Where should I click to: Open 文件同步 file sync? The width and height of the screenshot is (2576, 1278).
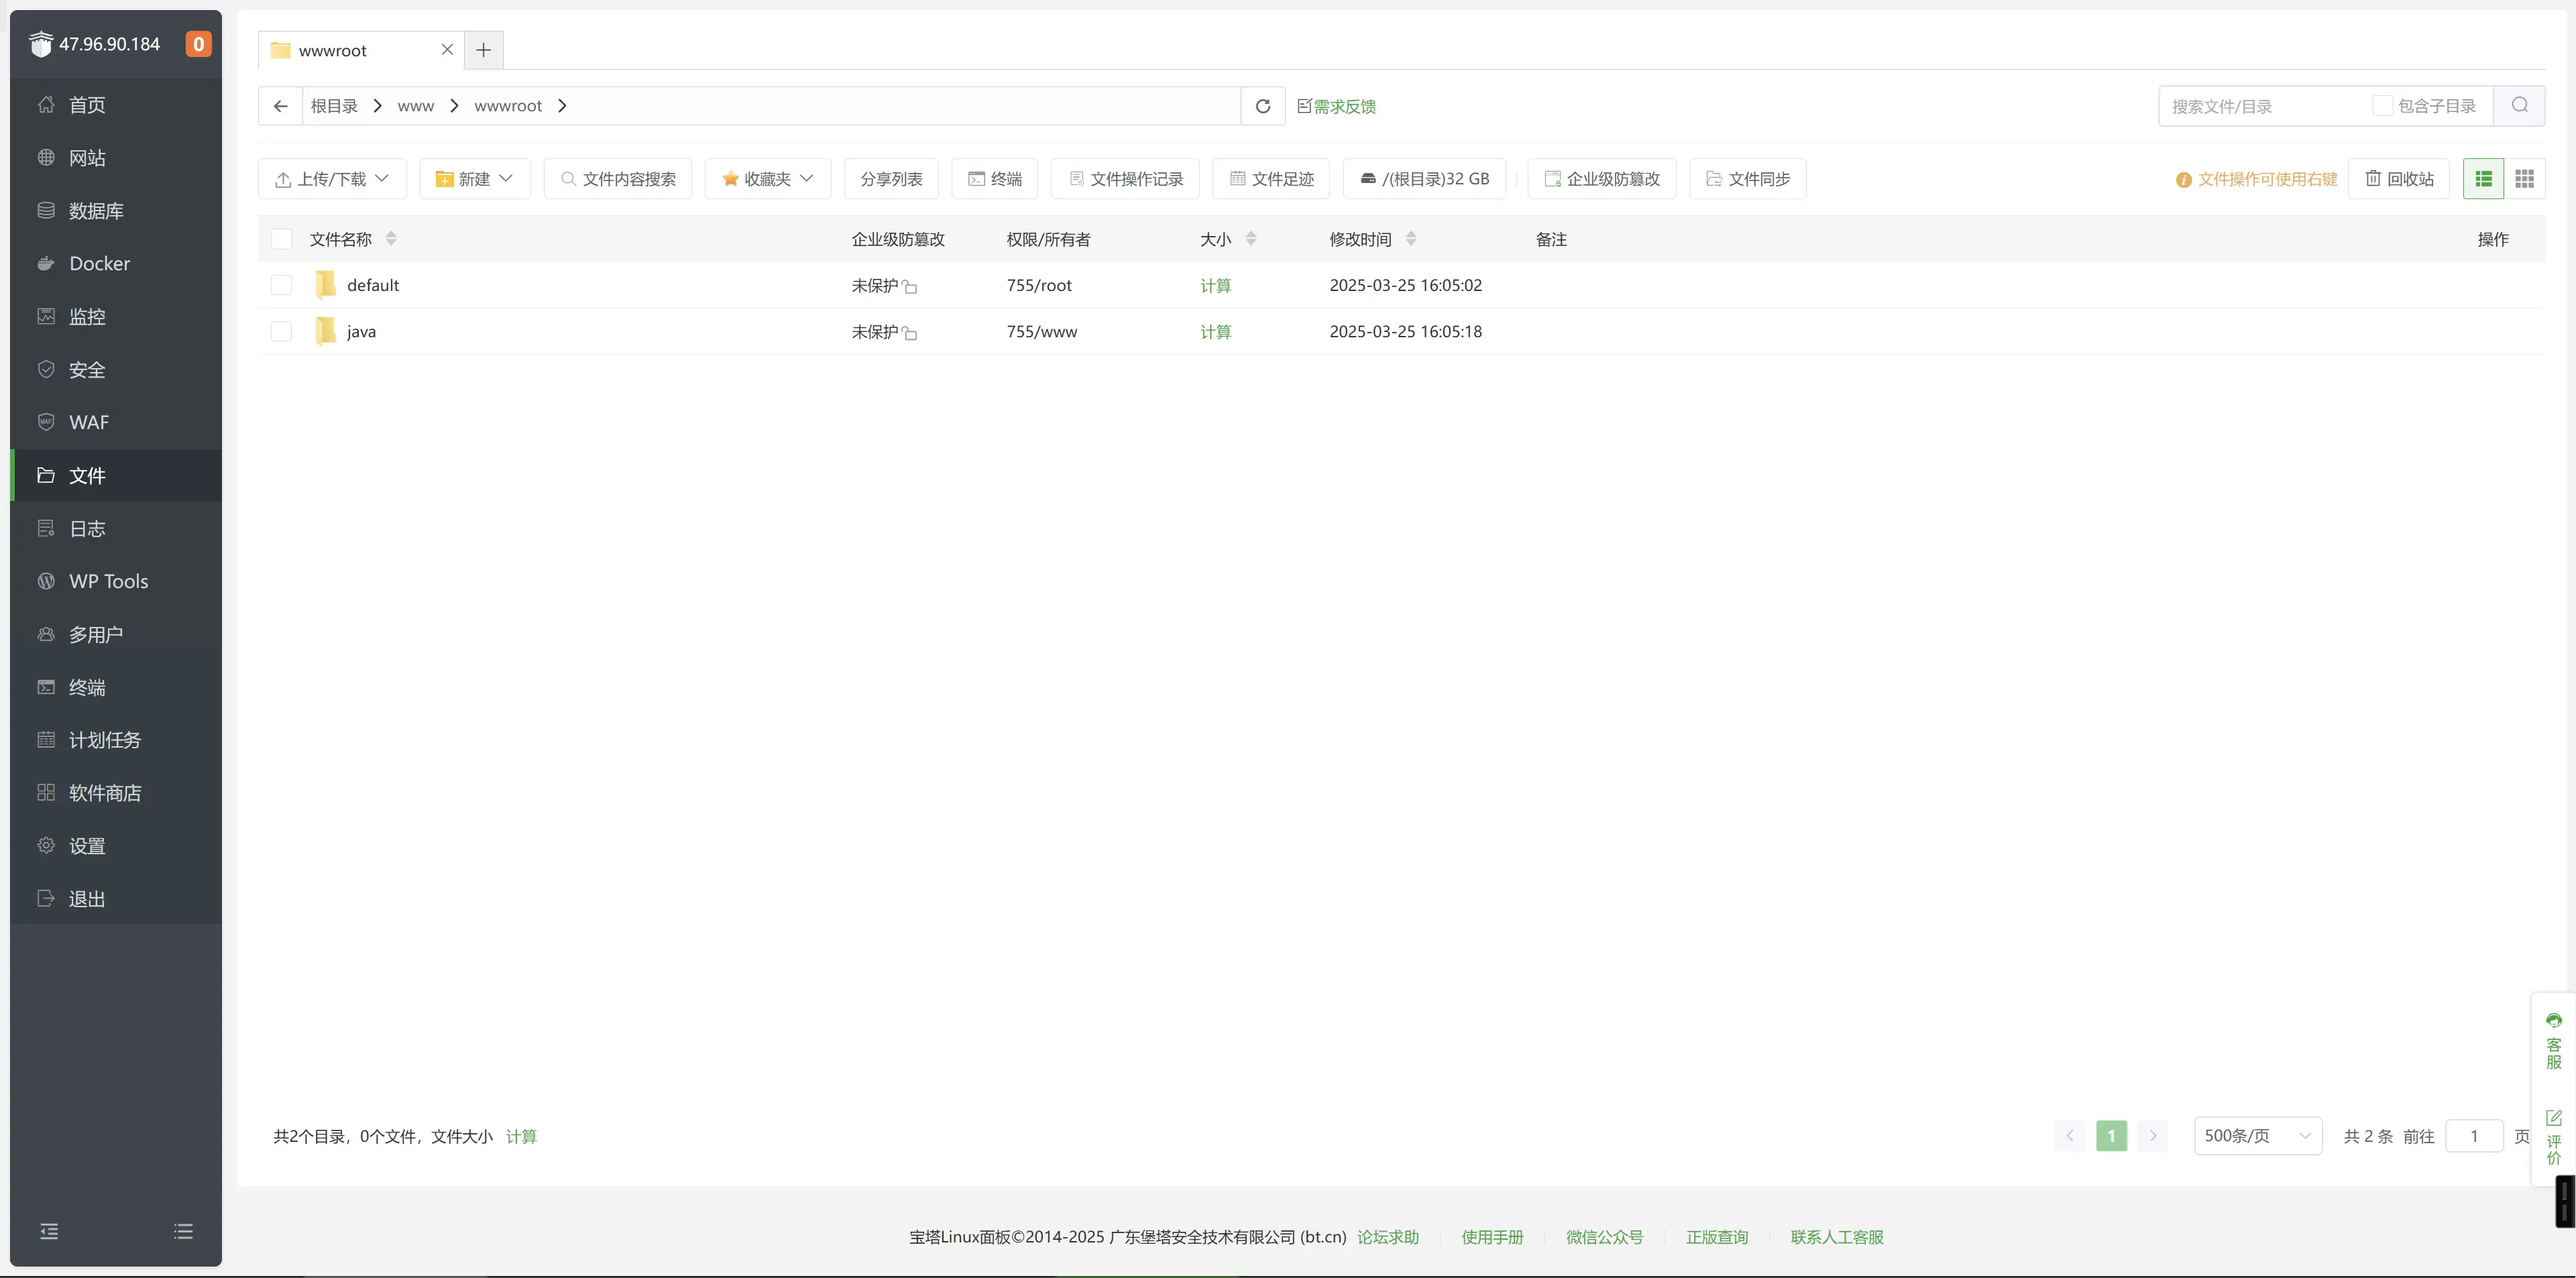[x=1748, y=179]
